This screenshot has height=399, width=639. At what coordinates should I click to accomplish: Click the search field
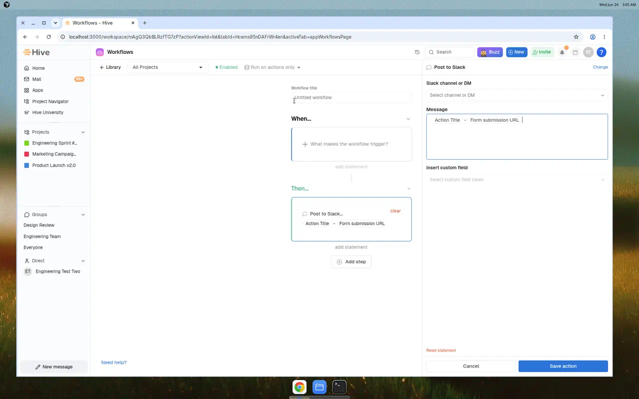[x=450, y=52]
